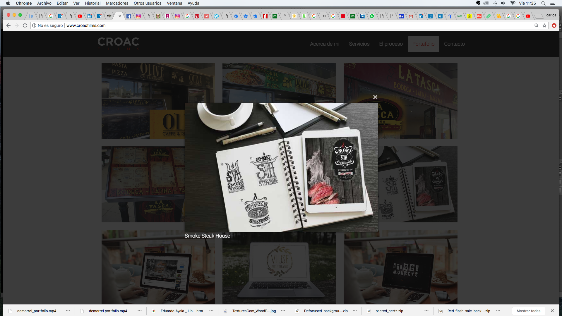
Task: Open the Editar menu
Action: (x=62, y=3)
